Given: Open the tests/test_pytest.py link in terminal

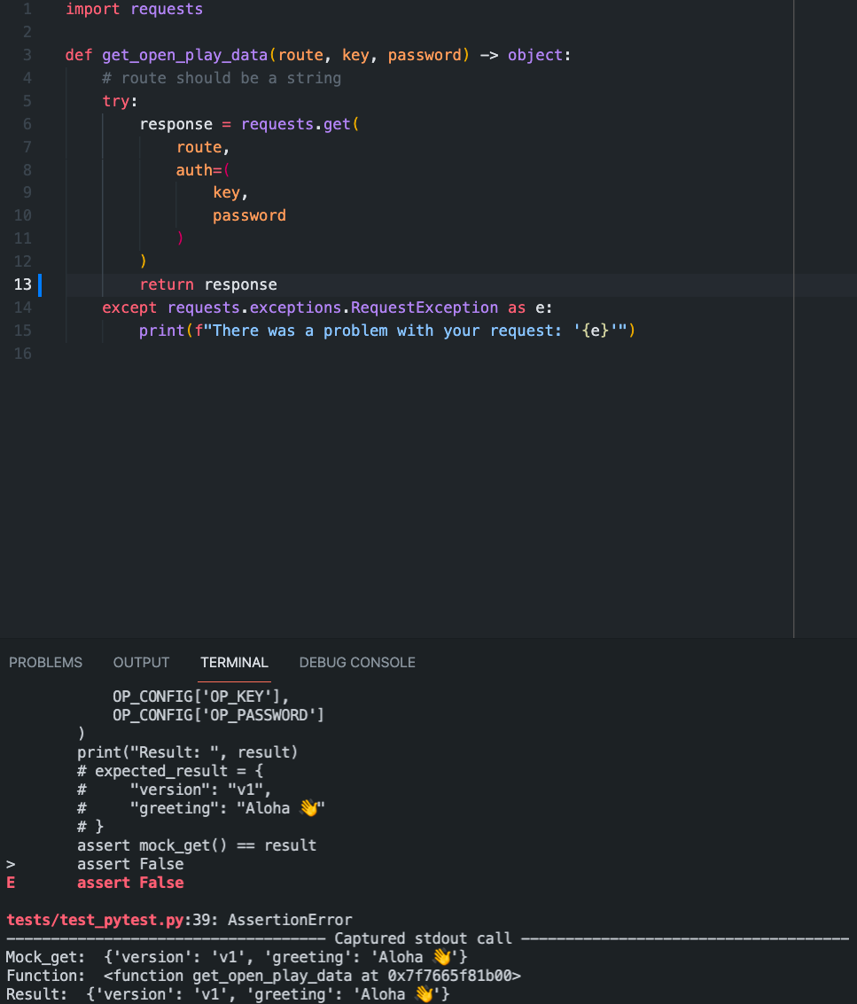Looking at the screenshot, I should click(x=96, y=919).
